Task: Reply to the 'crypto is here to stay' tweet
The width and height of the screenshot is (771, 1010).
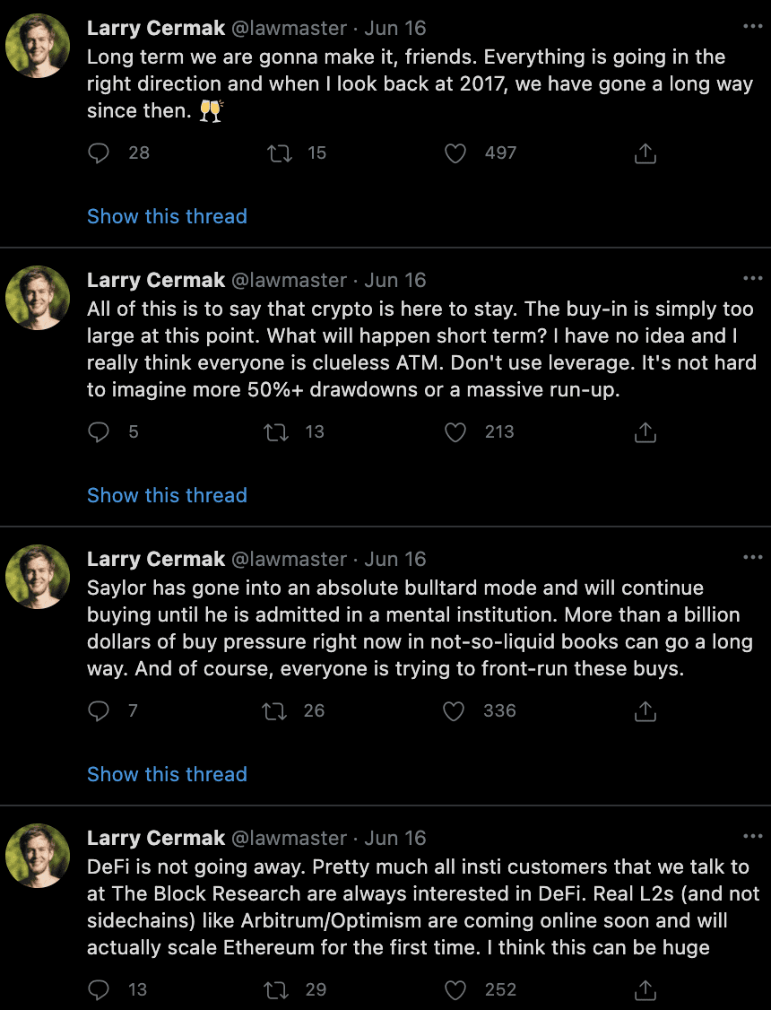Action: coord(99,432)
